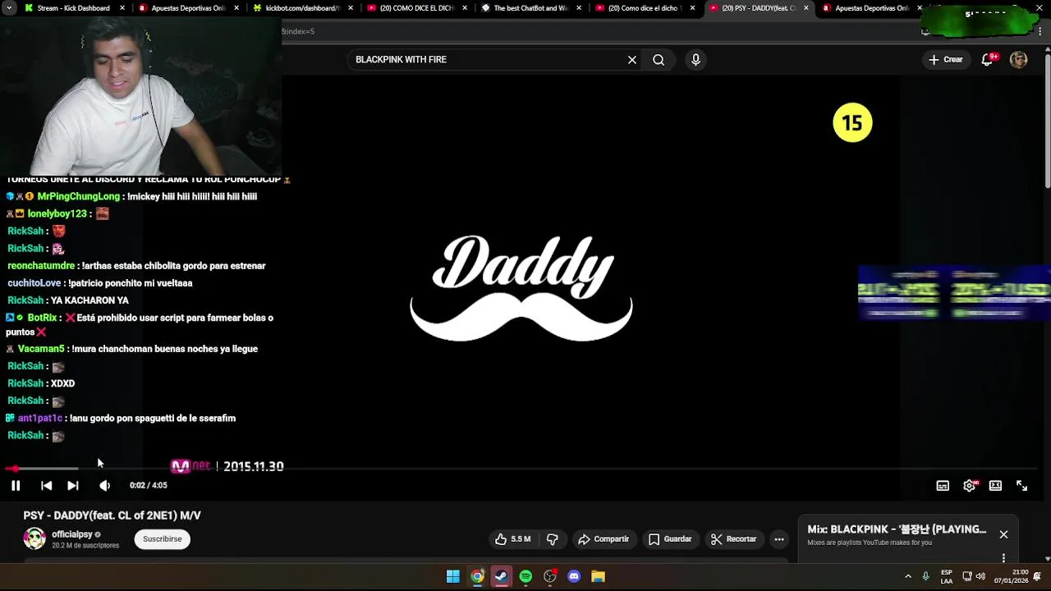Open the tray notification center icon

coord(1037,576)
